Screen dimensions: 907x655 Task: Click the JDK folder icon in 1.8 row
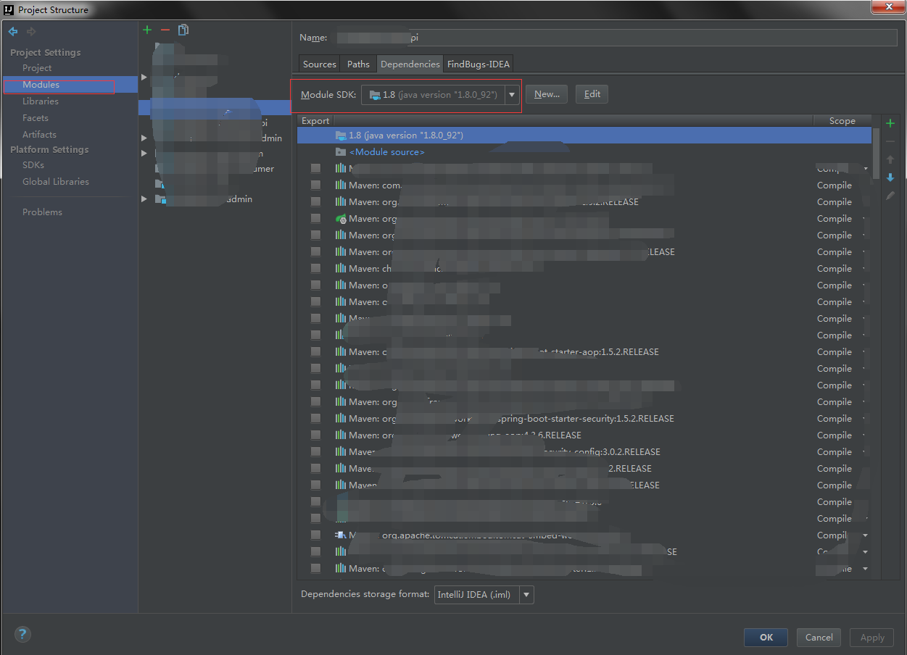click(x=341, y=135)
